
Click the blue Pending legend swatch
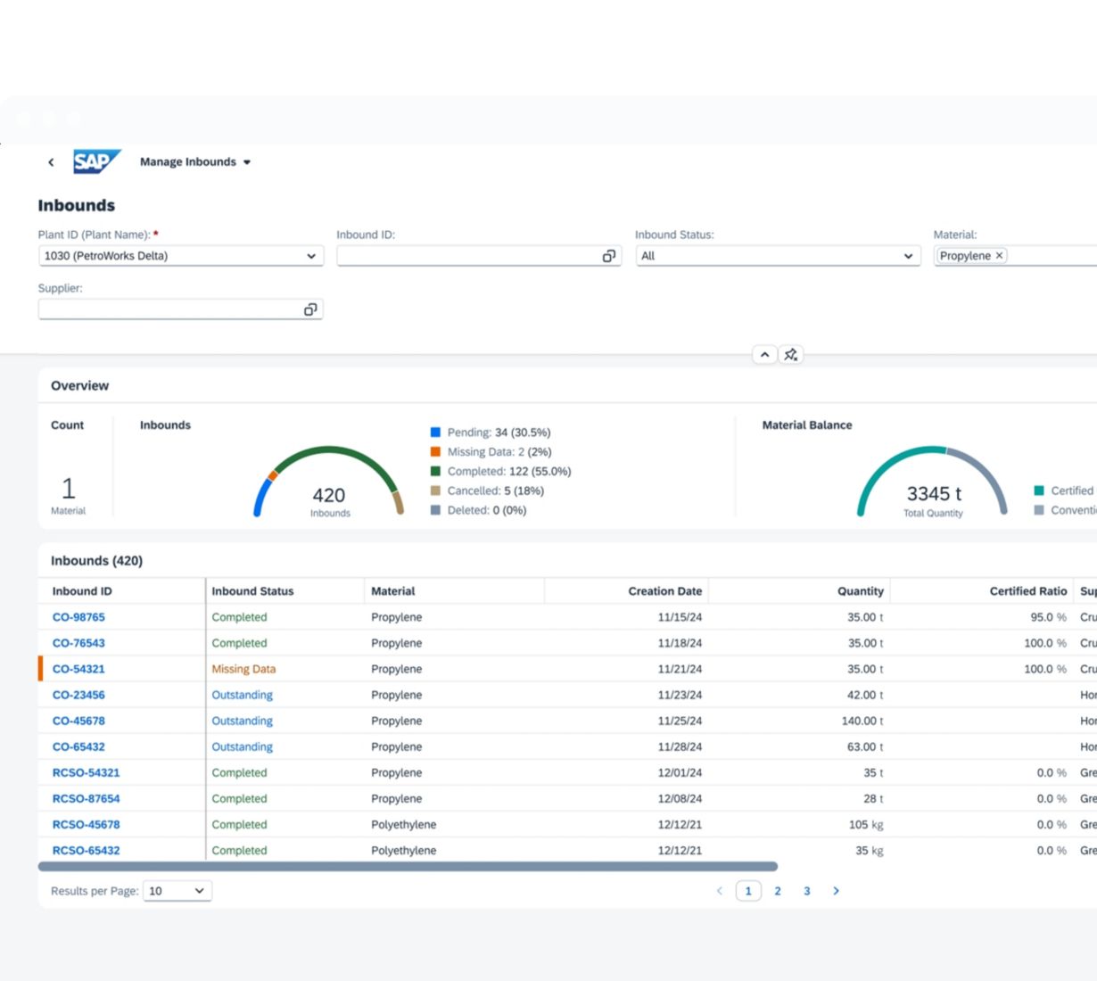coord(435,433)
